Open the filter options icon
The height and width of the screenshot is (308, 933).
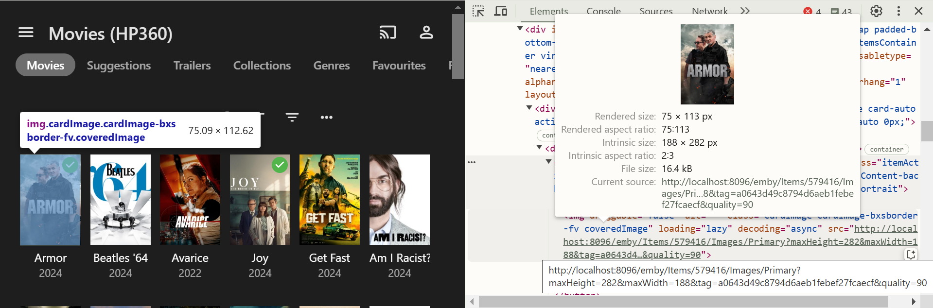coord(292,117)
